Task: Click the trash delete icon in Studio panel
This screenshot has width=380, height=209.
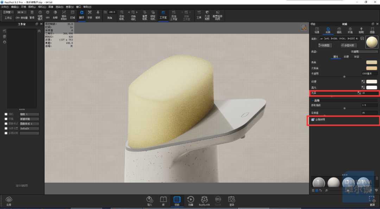Action: coord(4,37)
